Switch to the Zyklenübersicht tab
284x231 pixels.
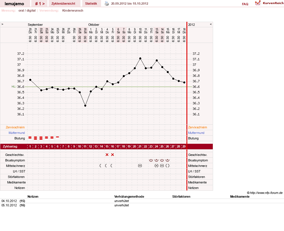63,3
